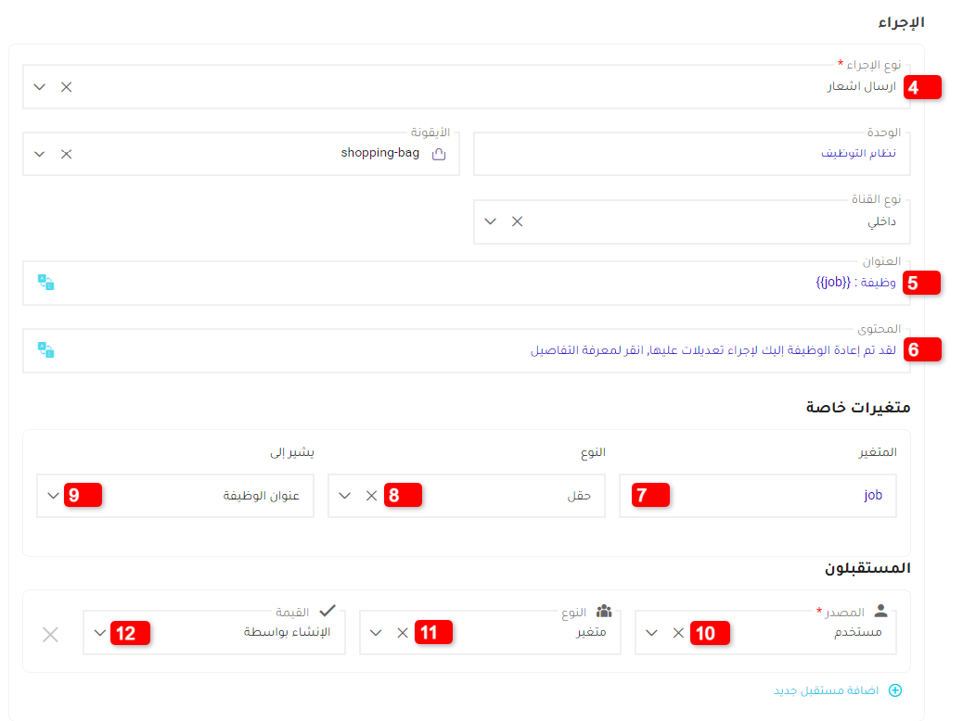This screenshot has height=721, width=963.
Task: Clear the داخلي value from نوع القناة
Action: click(518, 221)
